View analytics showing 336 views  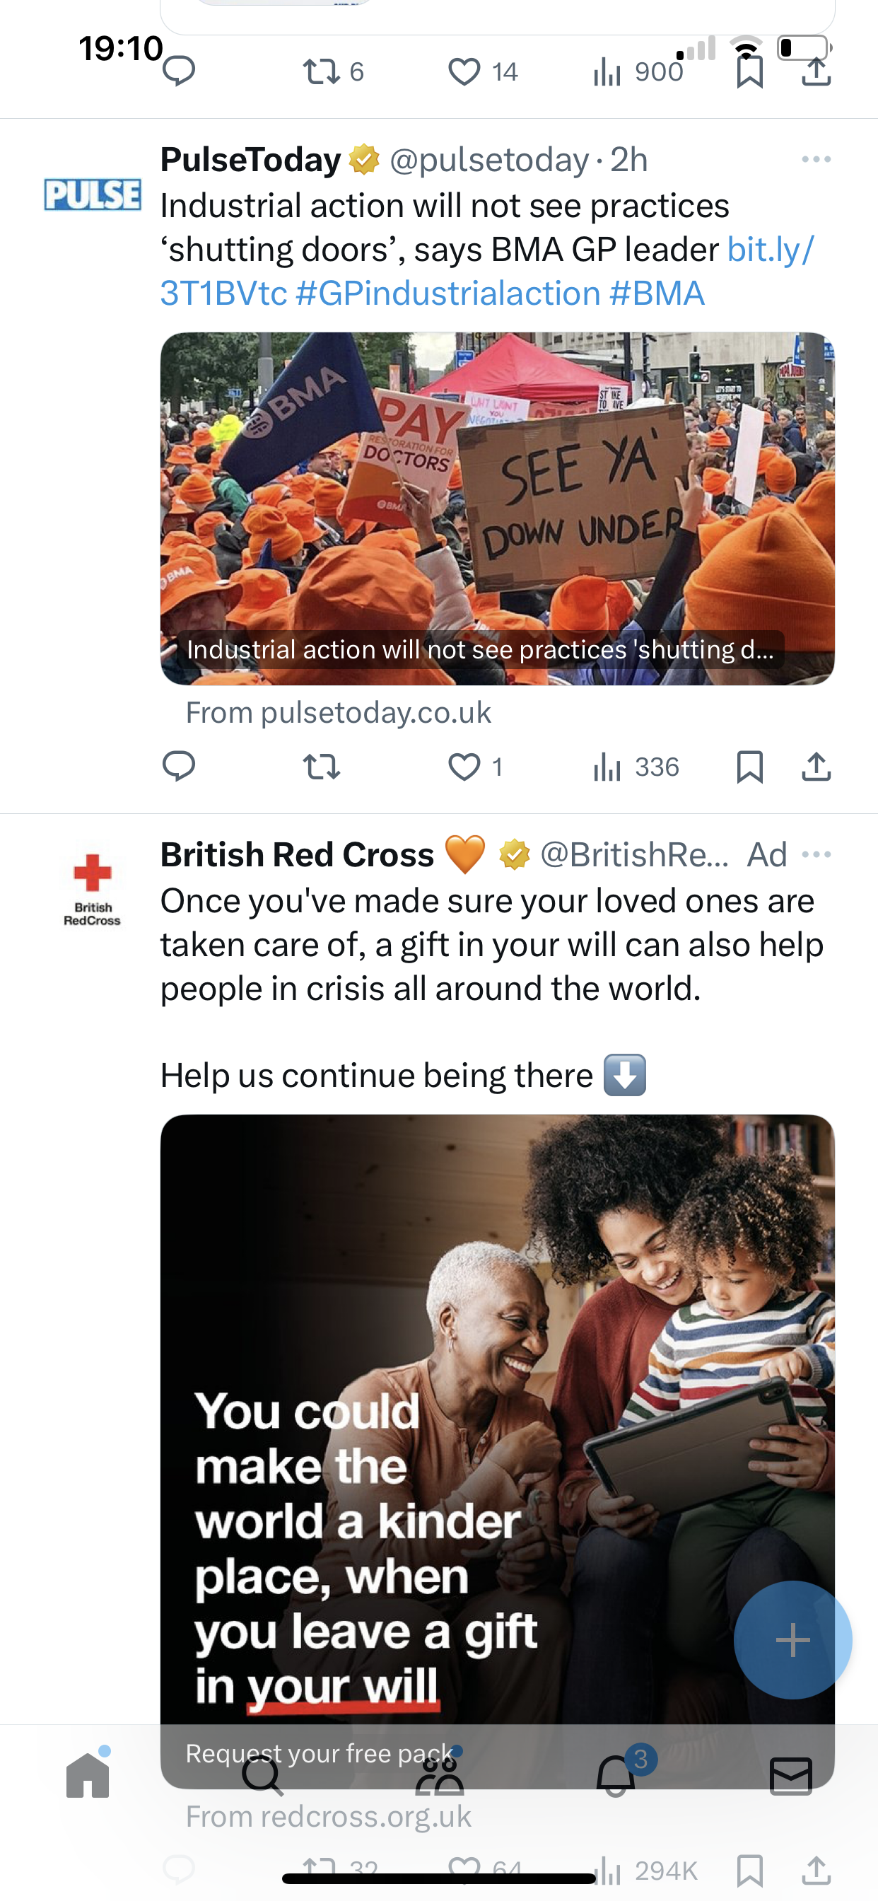[x=636, y=767]
